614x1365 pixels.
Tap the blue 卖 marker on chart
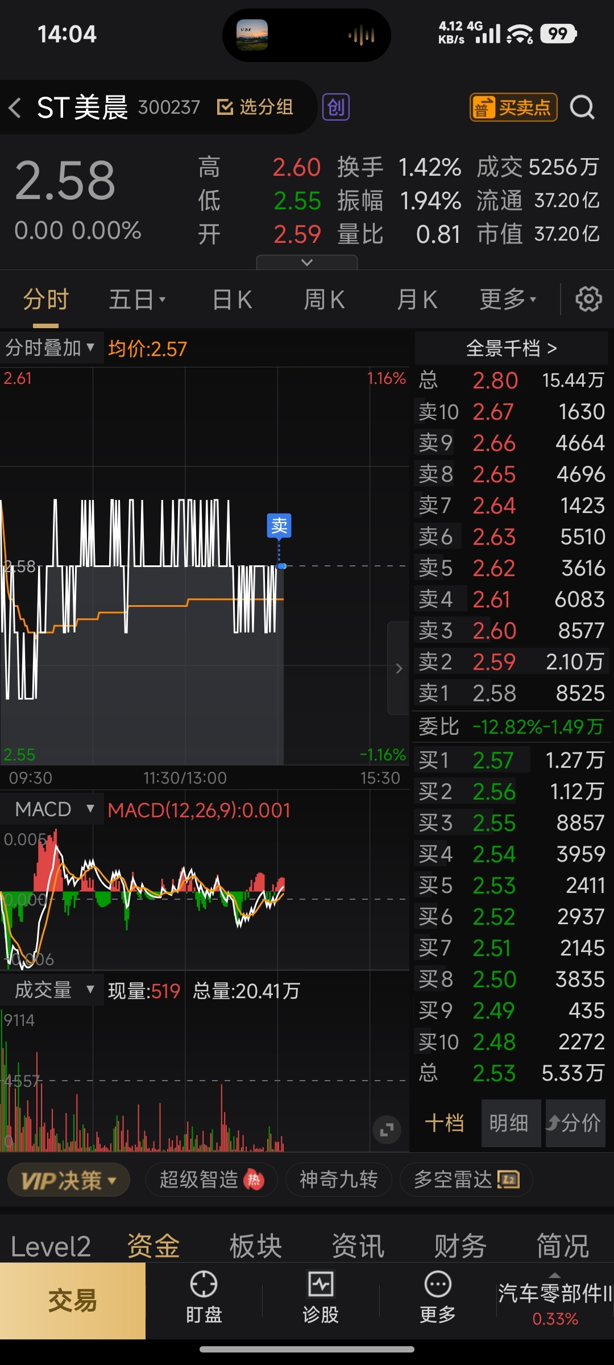pyautogui.click(x=279, y=526)
